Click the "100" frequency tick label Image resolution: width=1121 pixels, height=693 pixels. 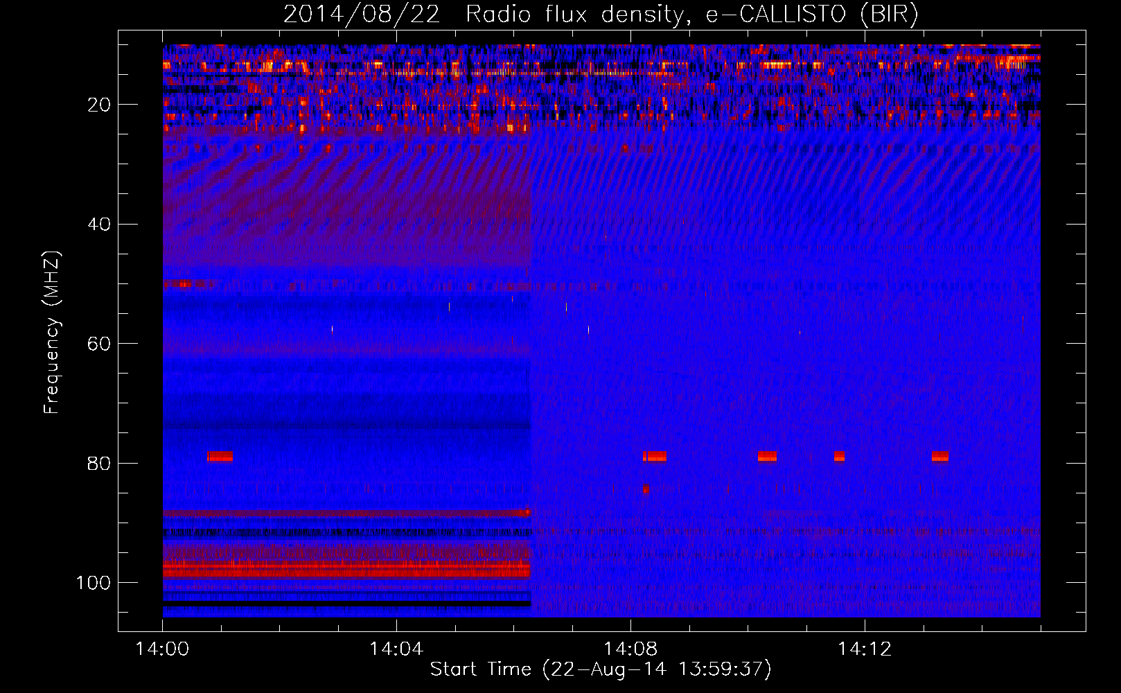(x=94, y=583)
